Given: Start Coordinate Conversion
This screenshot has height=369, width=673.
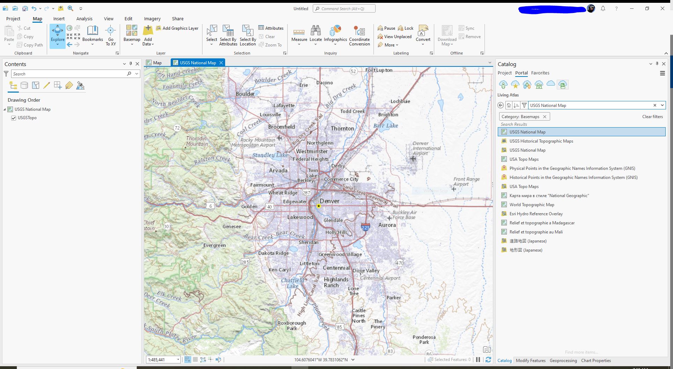Looking at the screenshot, I should [359, 35].
